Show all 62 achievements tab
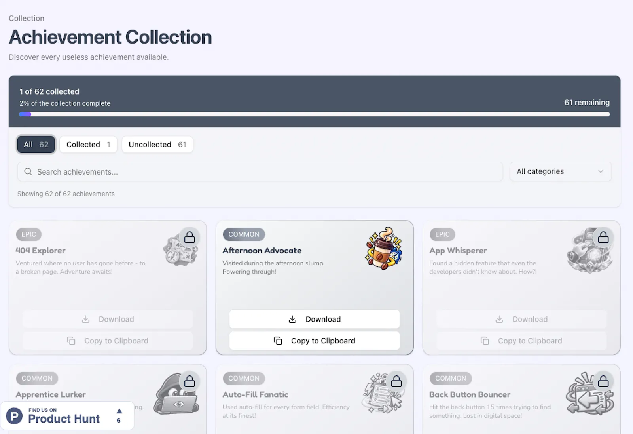Viewport: 633px width, 434px height. [36, 145]
